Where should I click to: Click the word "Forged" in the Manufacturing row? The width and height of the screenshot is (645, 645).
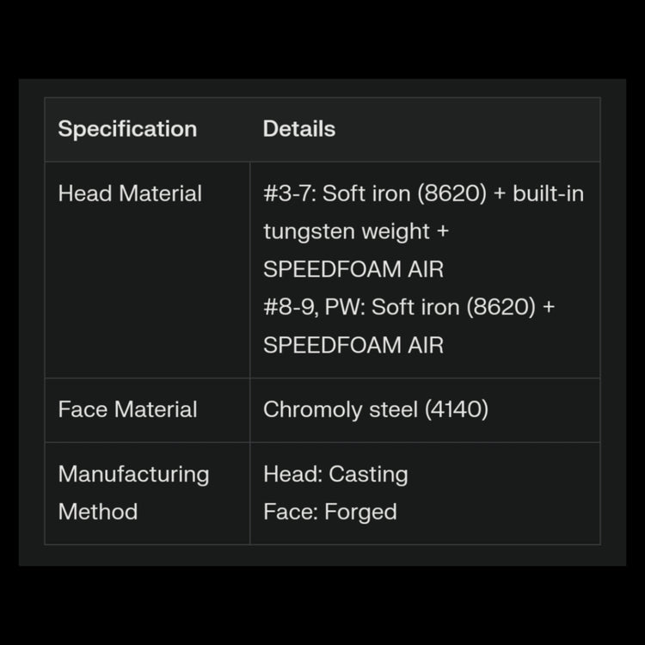tap(361, 512)
